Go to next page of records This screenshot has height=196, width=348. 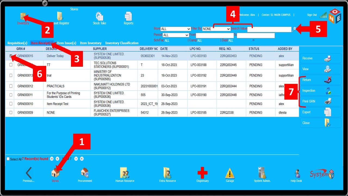[x=76, y=159]
